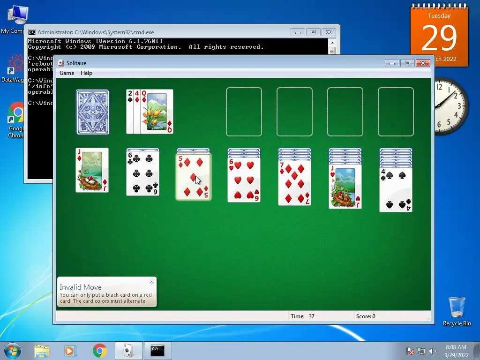Maximize the Solitaire window
The image size is (480, 360).
(x=407, y=63)
